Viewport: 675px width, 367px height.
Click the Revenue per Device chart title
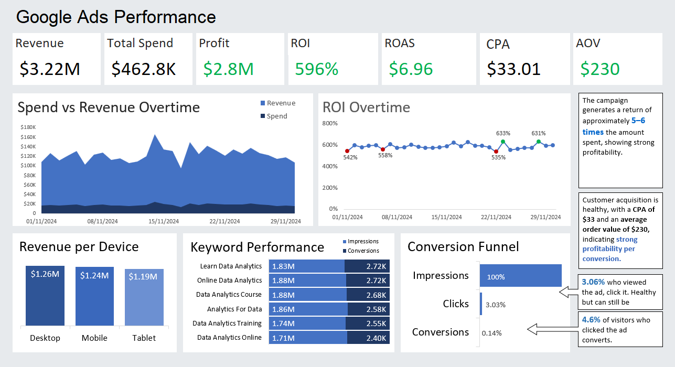click(79, 247)
